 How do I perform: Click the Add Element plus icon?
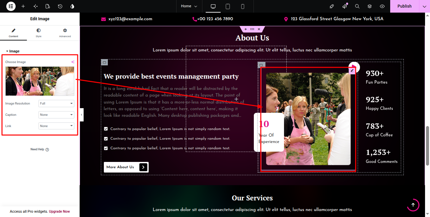click(23, 6)
